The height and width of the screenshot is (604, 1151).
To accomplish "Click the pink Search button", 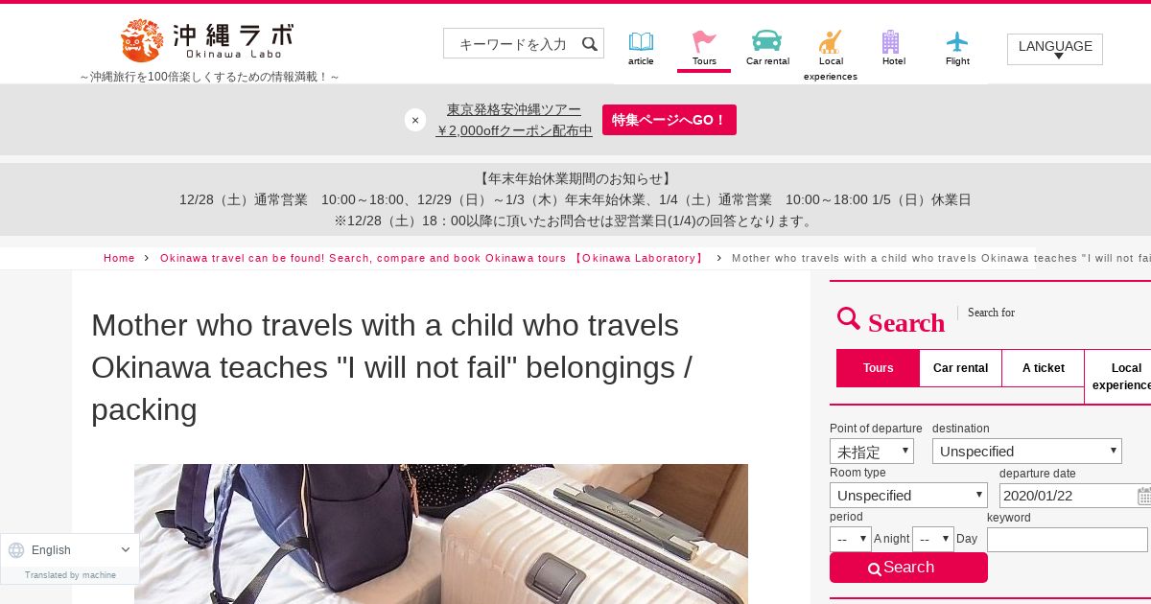I will [x=908, y=568].
